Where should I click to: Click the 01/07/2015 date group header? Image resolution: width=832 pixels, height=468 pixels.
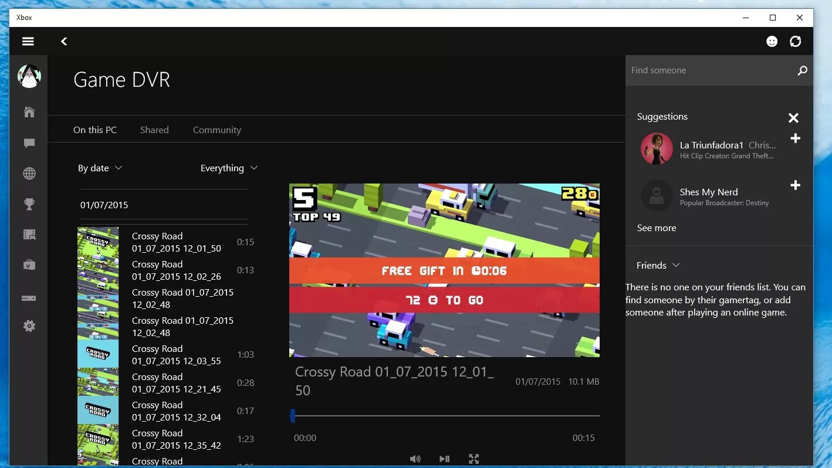pos(104,205)
